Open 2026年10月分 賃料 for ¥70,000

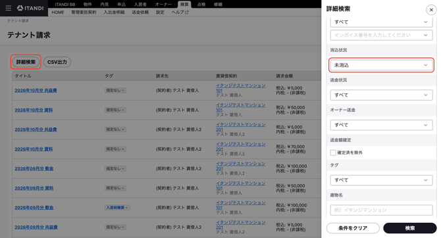click(34, 149)
